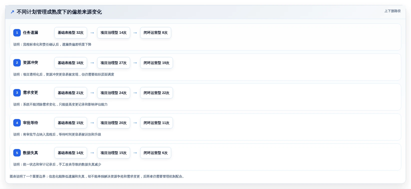411x189 pixels.
Task: Select the 基础表格型 14次 chip
Action: [x=71, y=153]
